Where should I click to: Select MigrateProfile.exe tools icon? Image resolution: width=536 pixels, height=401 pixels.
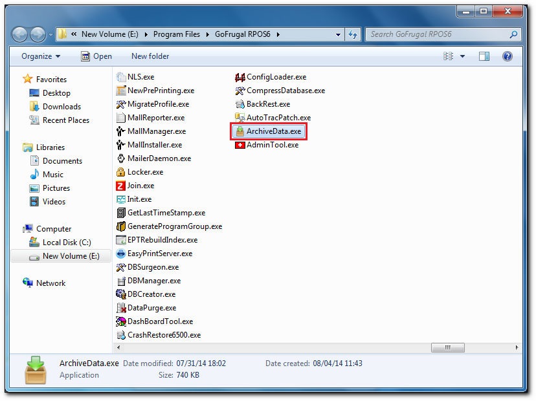click(121, 104)
